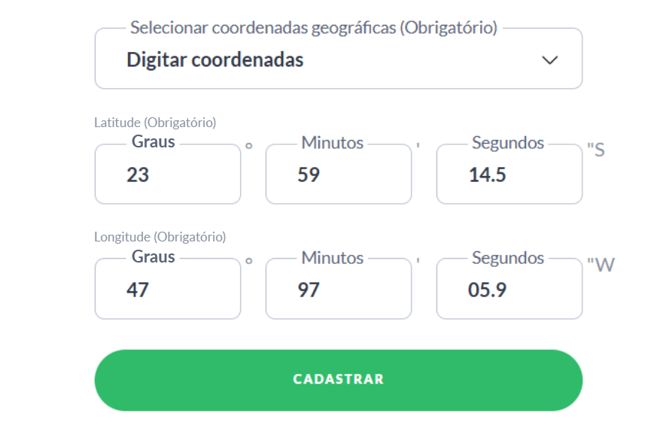Click the S hemisphere indicator beside latitude
Viewport: 663px width, 425px height.
(x=599, y=150)
